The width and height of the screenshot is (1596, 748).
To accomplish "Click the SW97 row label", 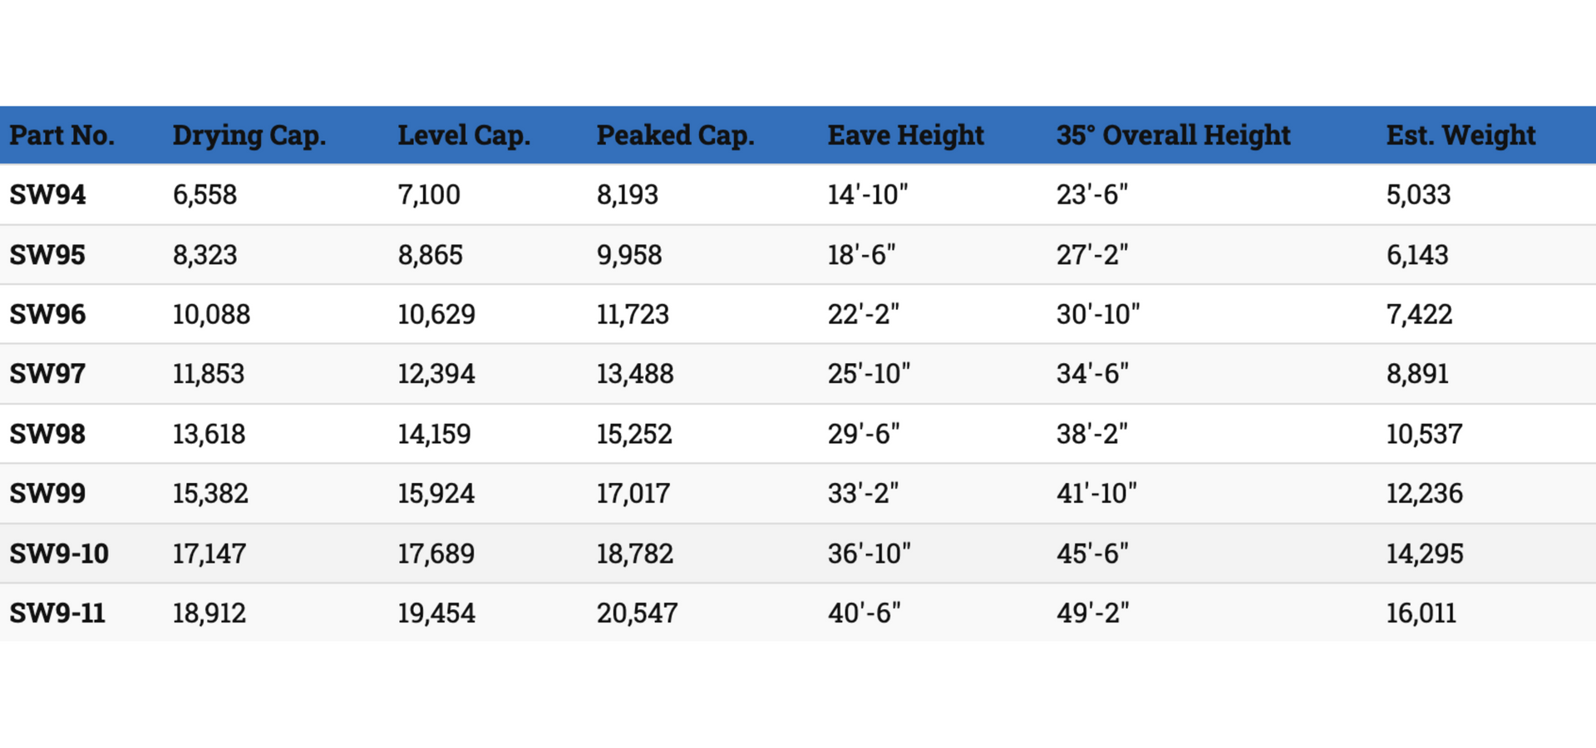I will pyautogui.click(x=47, y=374).
